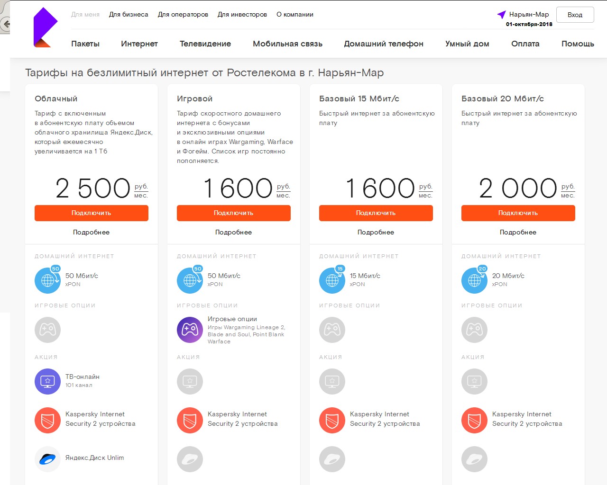Open Подробнее for Базовый 20 tariff
Viewport: 607px width, 485px height.
click(518, 232)
